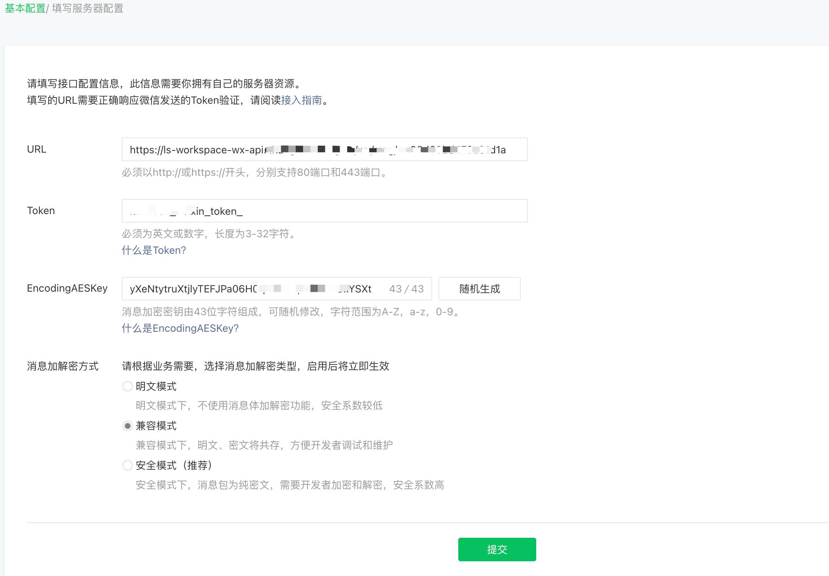
Task: Click the URL field label
Action: click(36, 149)
